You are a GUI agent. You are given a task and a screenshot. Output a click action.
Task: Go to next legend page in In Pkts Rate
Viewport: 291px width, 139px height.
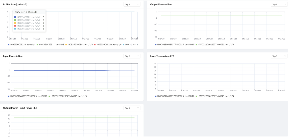(x=138, y=45)
